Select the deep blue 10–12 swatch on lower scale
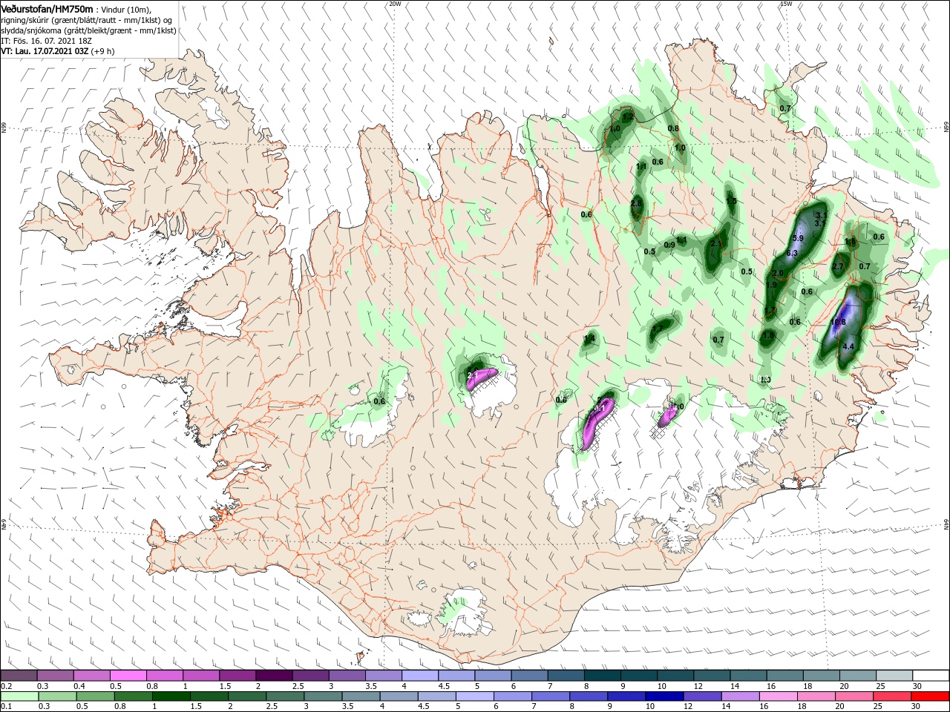The width and height of the screenshot is (950, 712). [664, 696]
